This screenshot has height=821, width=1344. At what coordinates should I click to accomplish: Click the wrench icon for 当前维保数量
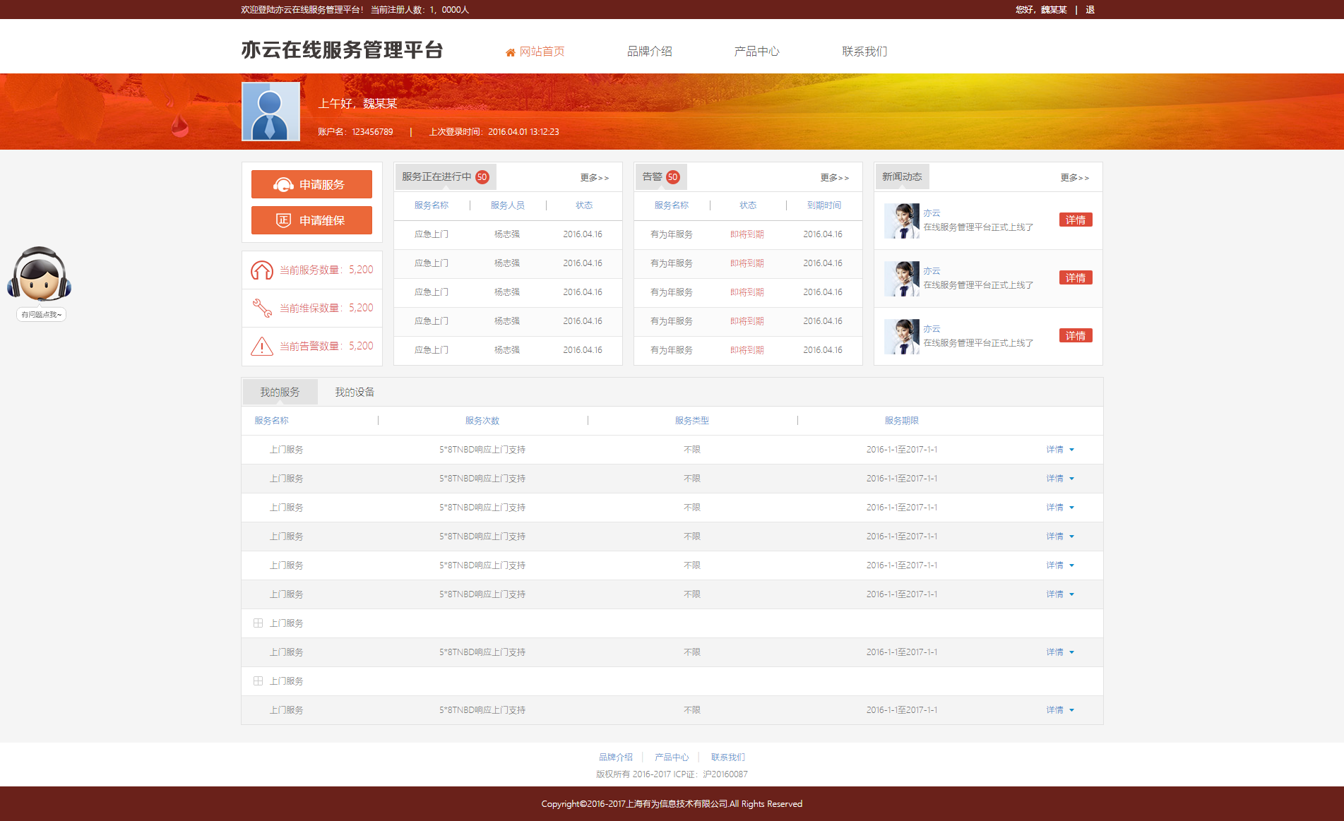262,308
